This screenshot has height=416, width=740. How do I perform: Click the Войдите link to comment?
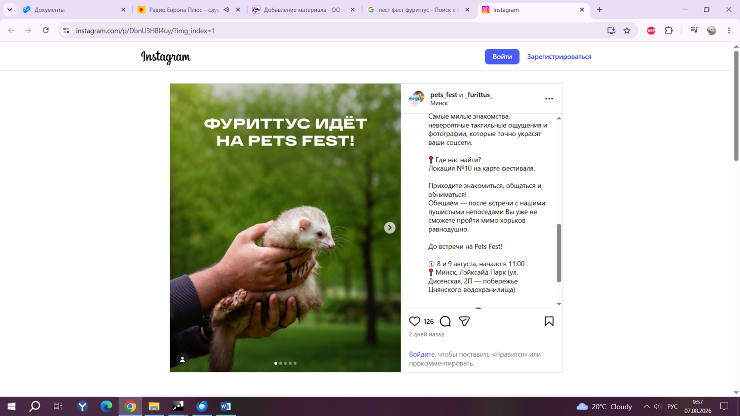[x=422, y=354]
